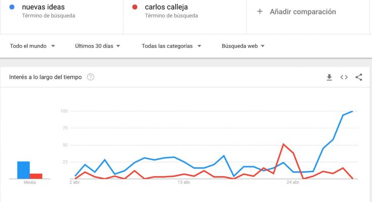This screenshot has height=202, width=372.
Task: Click the 24 abr. date label on axis
Action: point(293,182)
